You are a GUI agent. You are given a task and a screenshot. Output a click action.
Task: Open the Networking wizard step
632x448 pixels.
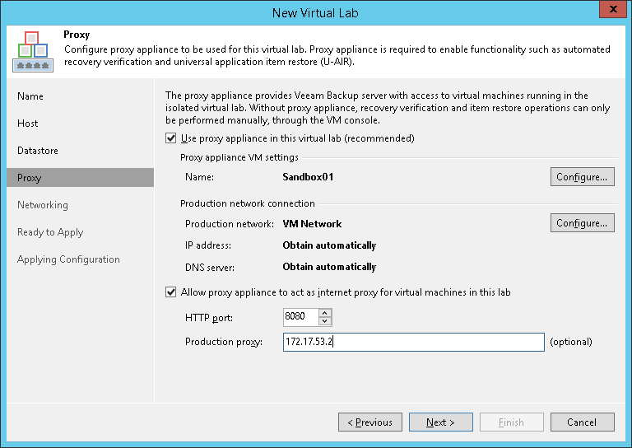pos(43,205)
